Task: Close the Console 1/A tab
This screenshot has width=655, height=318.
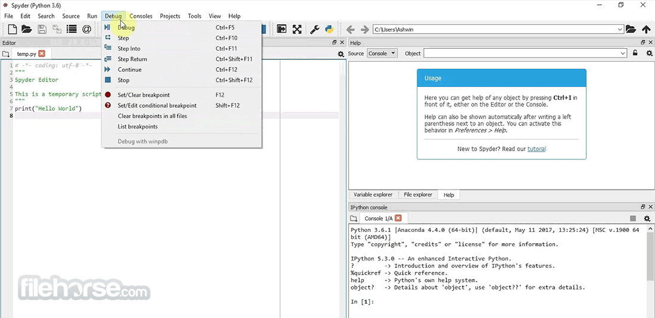Action: 398,218
